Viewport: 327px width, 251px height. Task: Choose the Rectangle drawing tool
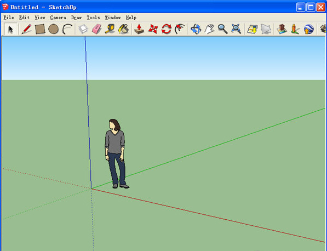click(40, 29)
